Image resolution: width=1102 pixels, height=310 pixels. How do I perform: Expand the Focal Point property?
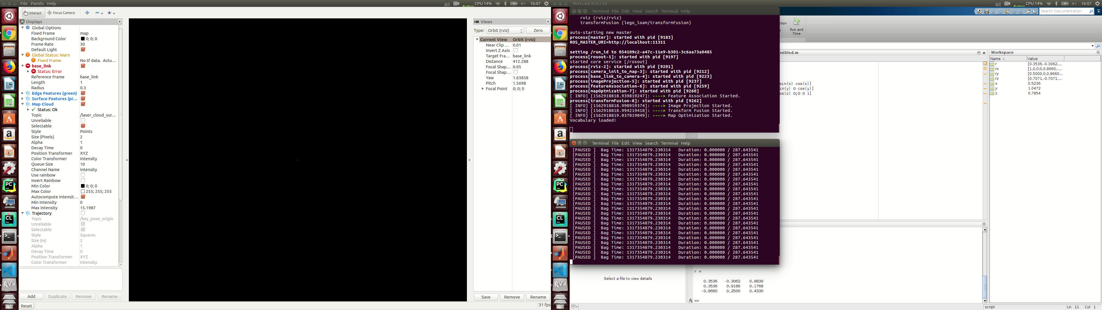pos(482,89)
